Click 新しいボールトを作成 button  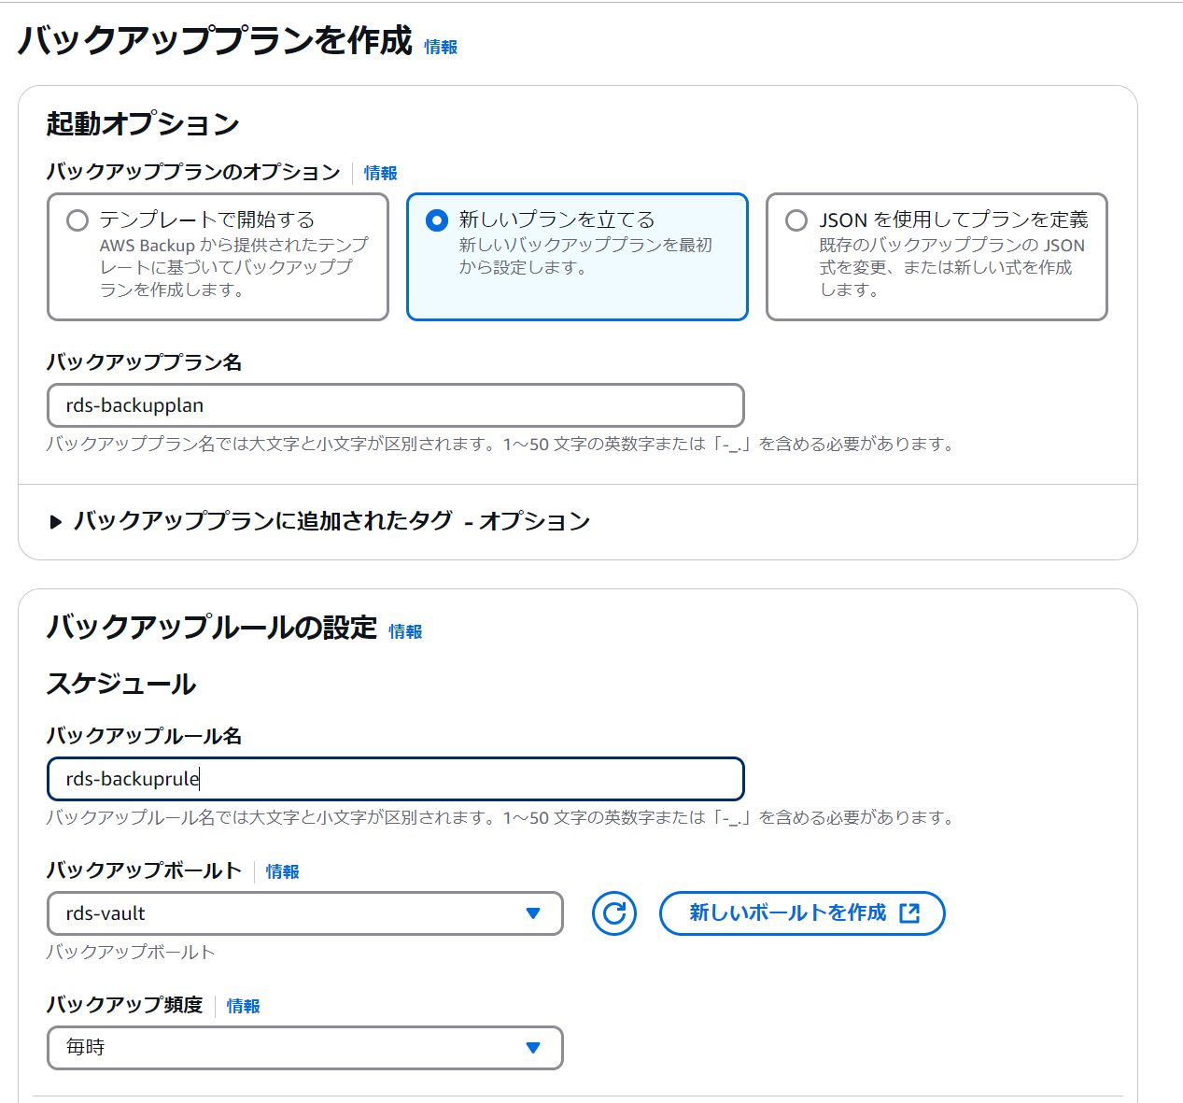click(x=802, y=913)
